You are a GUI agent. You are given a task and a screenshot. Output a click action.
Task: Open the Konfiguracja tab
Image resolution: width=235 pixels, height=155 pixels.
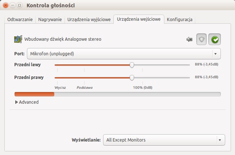pyautogui.click(x=180, y=19)
